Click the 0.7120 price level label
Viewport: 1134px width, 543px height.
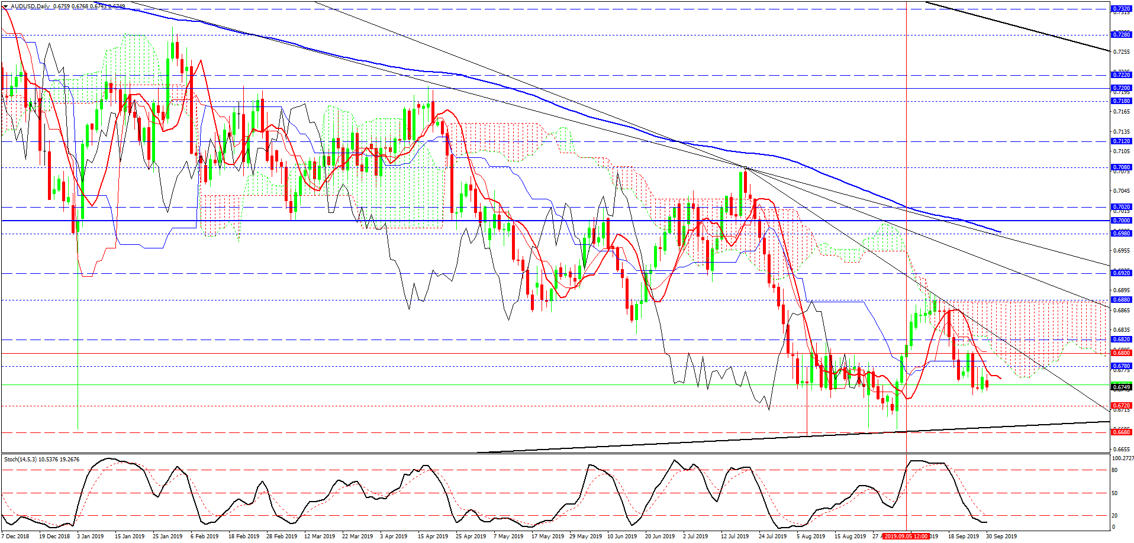pyautogui.click(x=1122, y=141)
